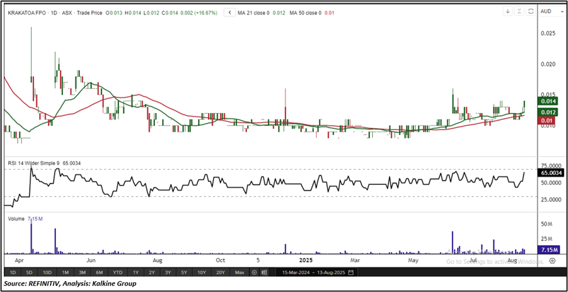
Task: Click the Volume indicator label
Action: [16, 219]
